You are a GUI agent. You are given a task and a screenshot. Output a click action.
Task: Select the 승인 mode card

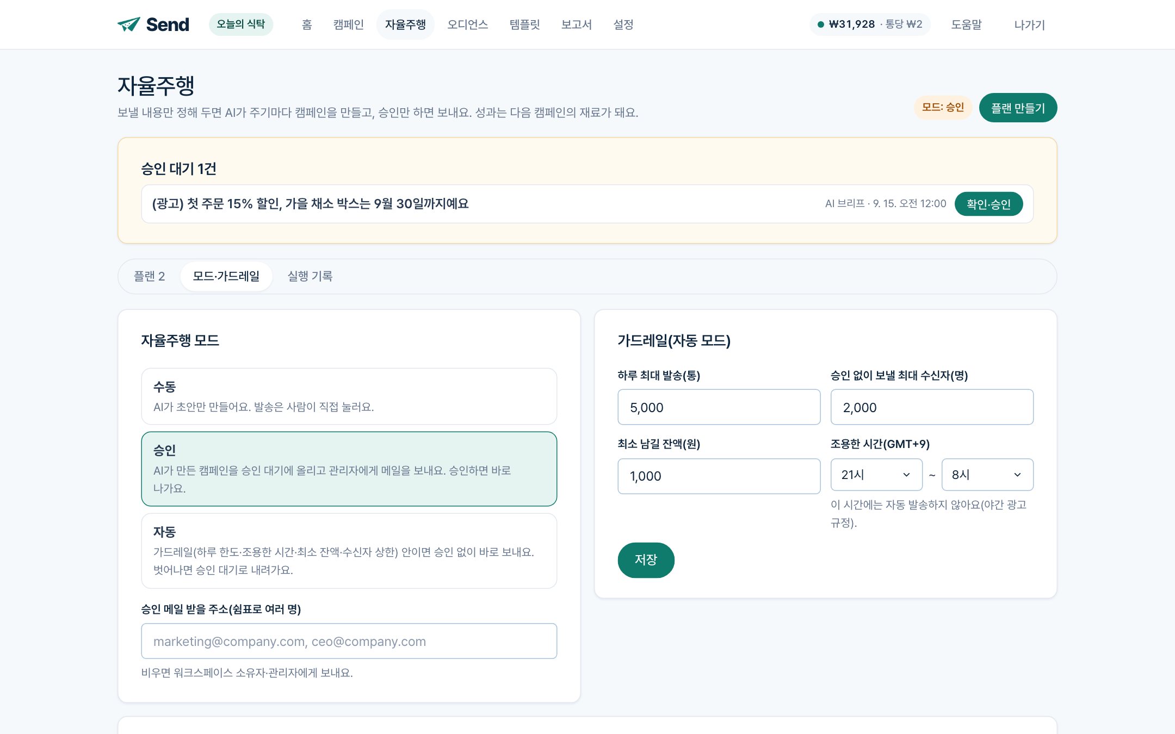[x=349, y=469]
